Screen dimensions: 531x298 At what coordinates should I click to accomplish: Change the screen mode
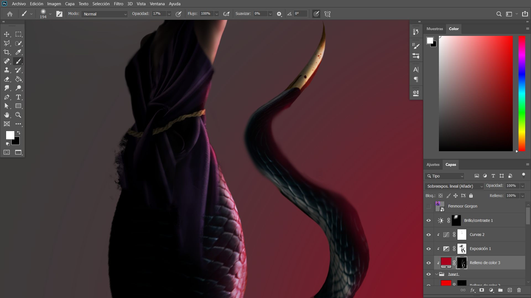18,152
